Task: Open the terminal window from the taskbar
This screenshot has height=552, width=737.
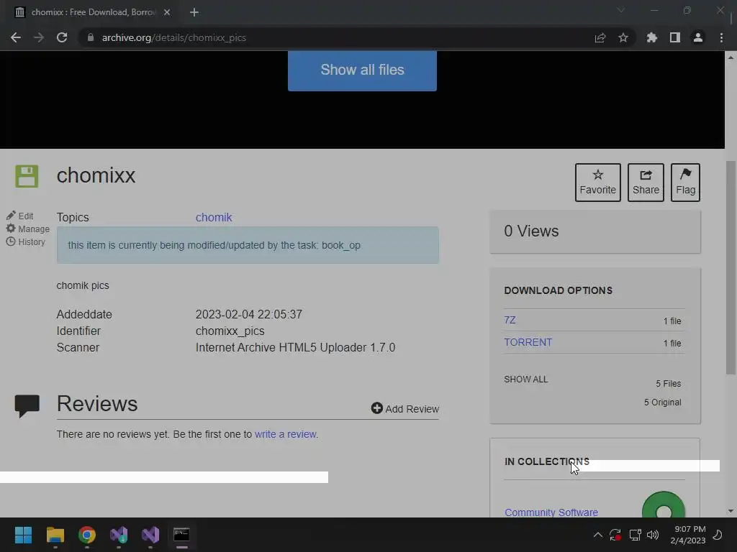Action: click(181, 535)
